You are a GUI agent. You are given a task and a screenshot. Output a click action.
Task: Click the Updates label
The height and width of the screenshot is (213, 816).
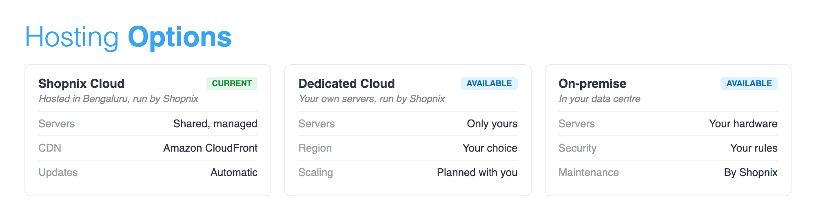(x=58, y=172)
